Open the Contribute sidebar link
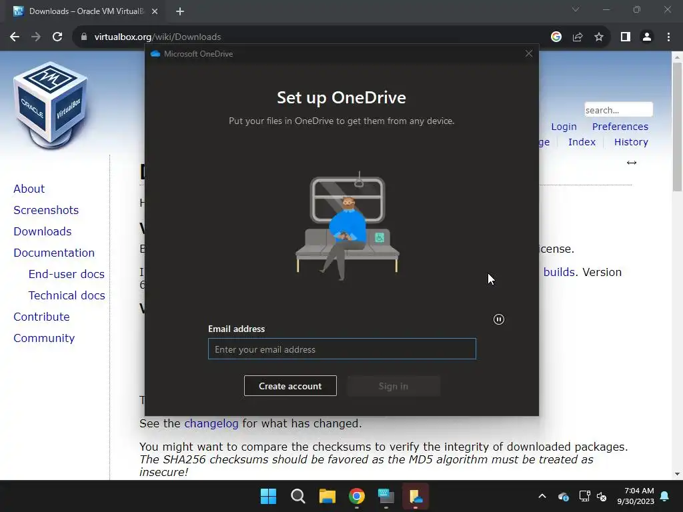 [41, 317]
